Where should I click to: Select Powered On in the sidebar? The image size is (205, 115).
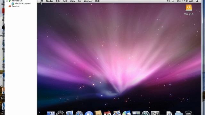tap(17, 1)
